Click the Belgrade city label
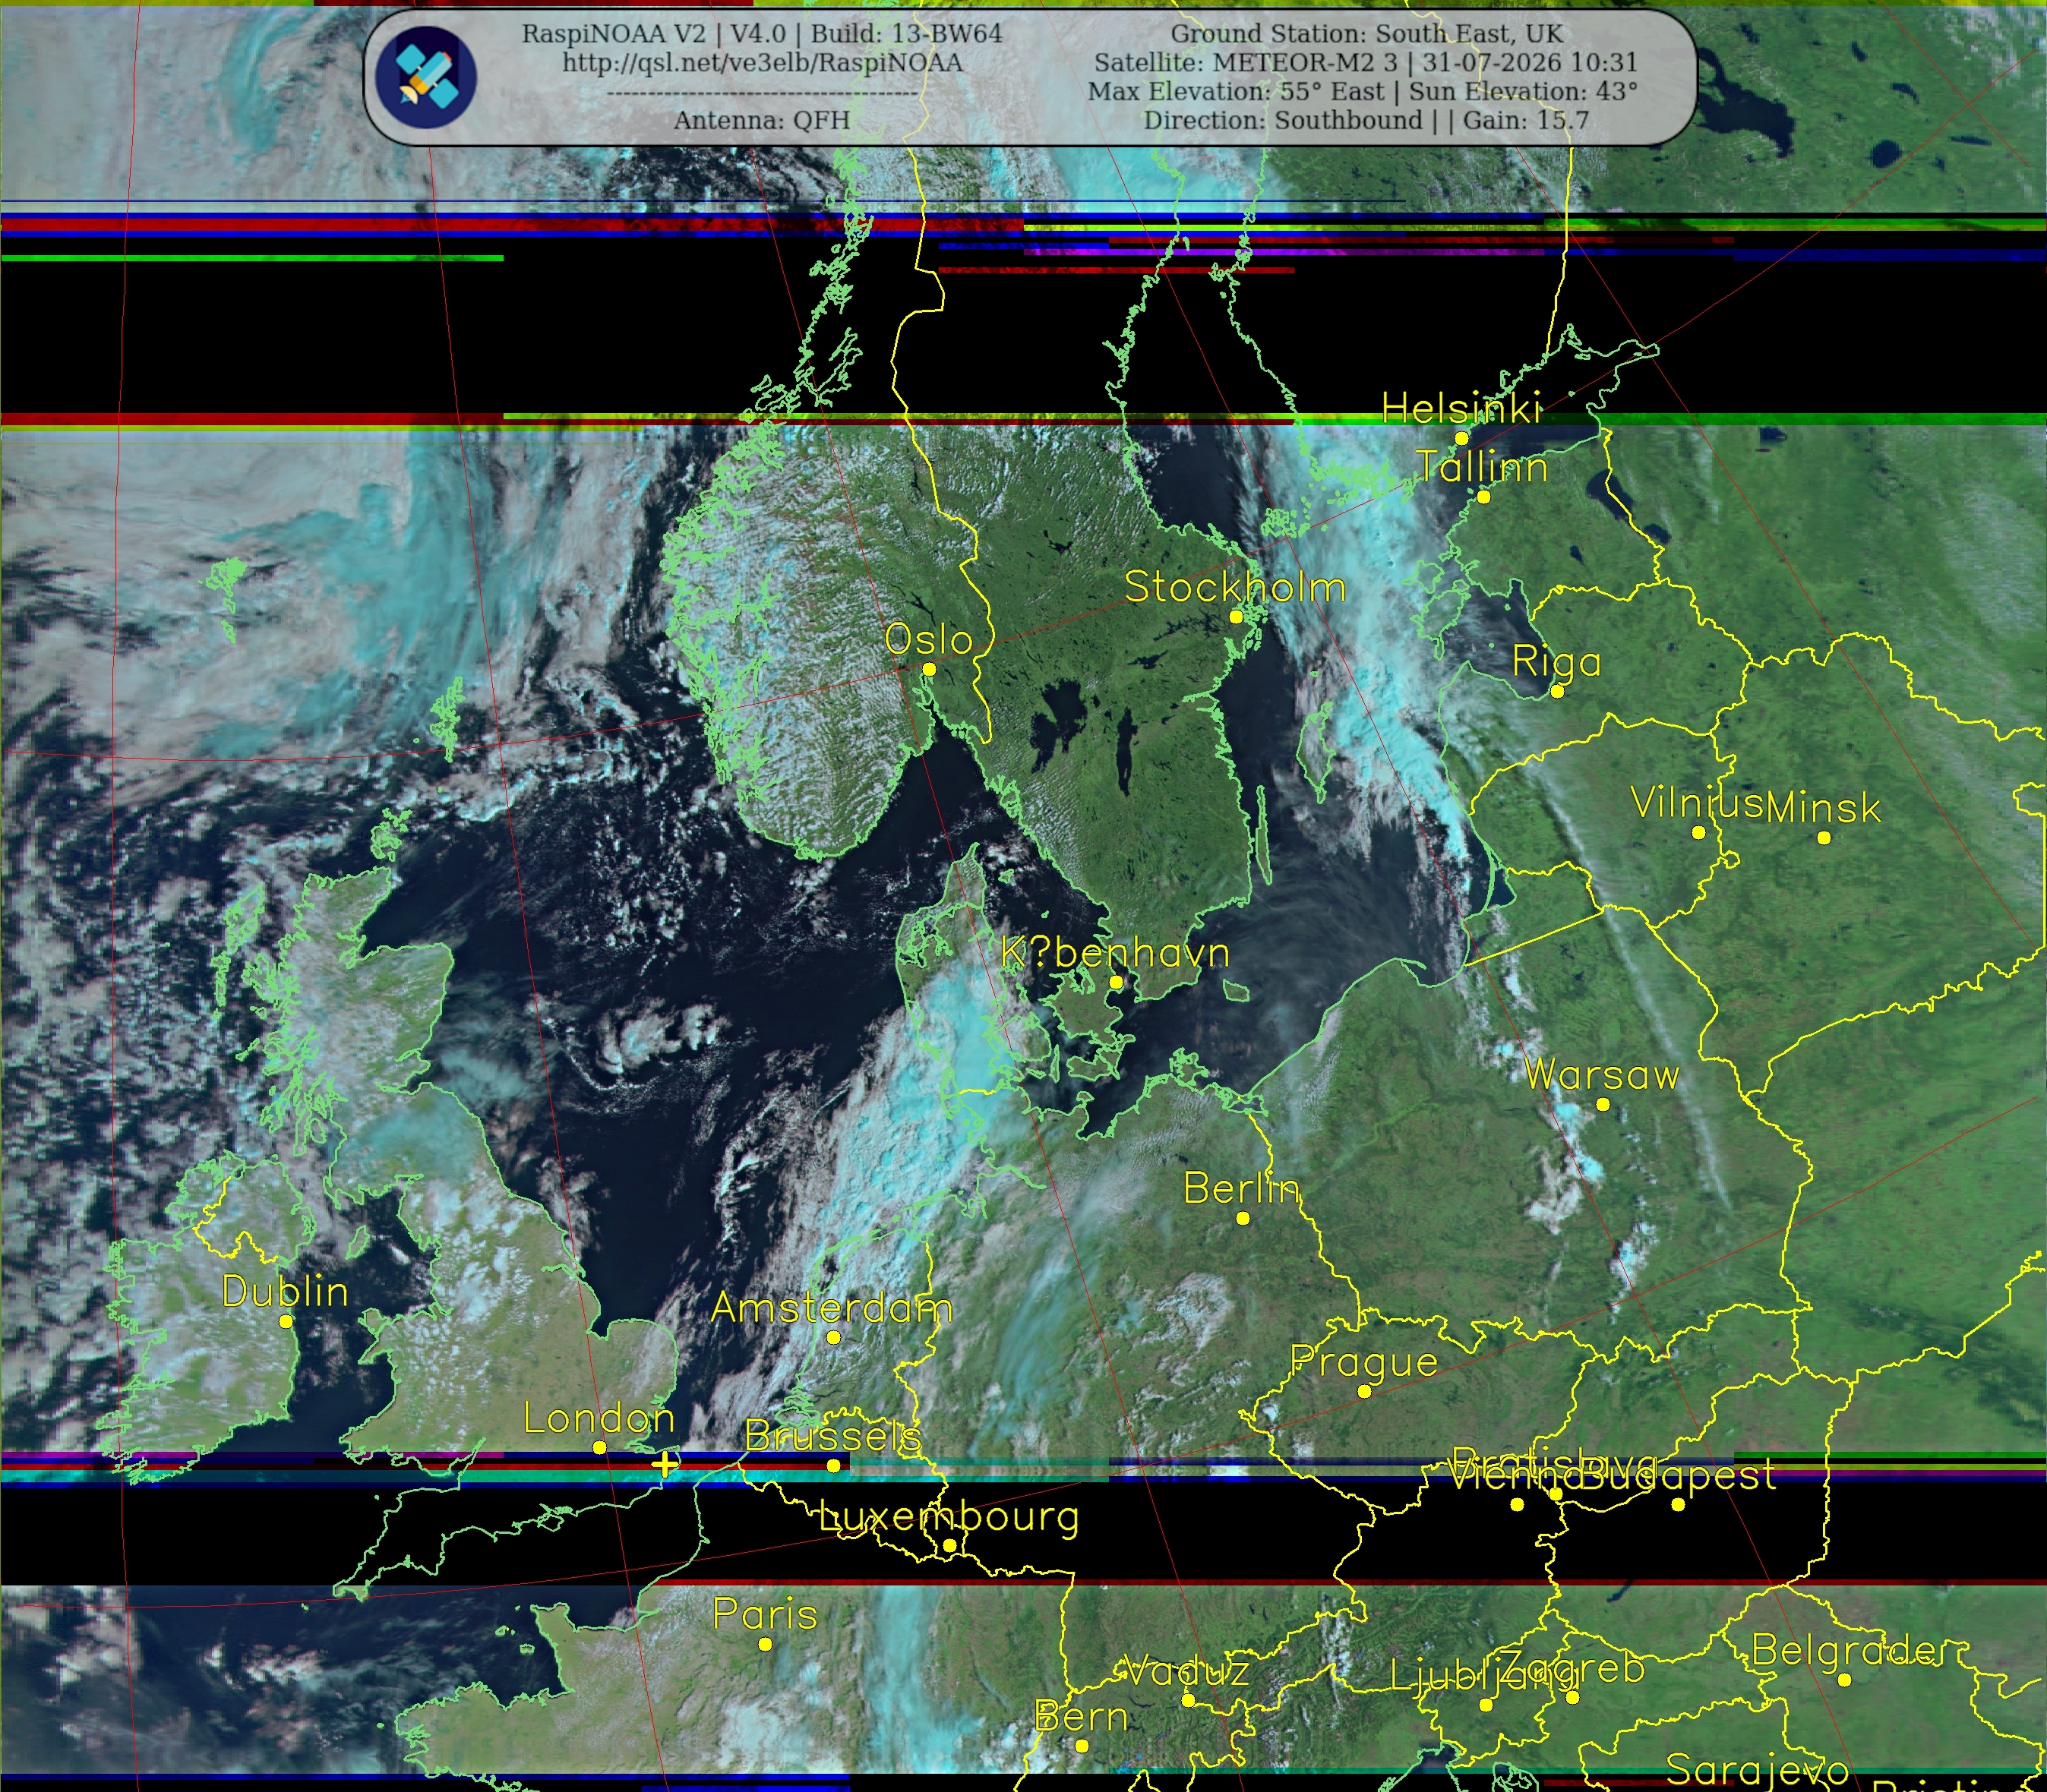Viewport: 2047px width, 1792px height. point(1844,1651)
